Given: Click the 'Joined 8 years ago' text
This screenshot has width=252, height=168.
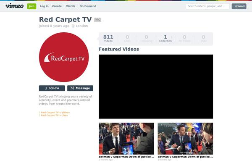Looking at the screenshot, I should (x=54, y=26).
